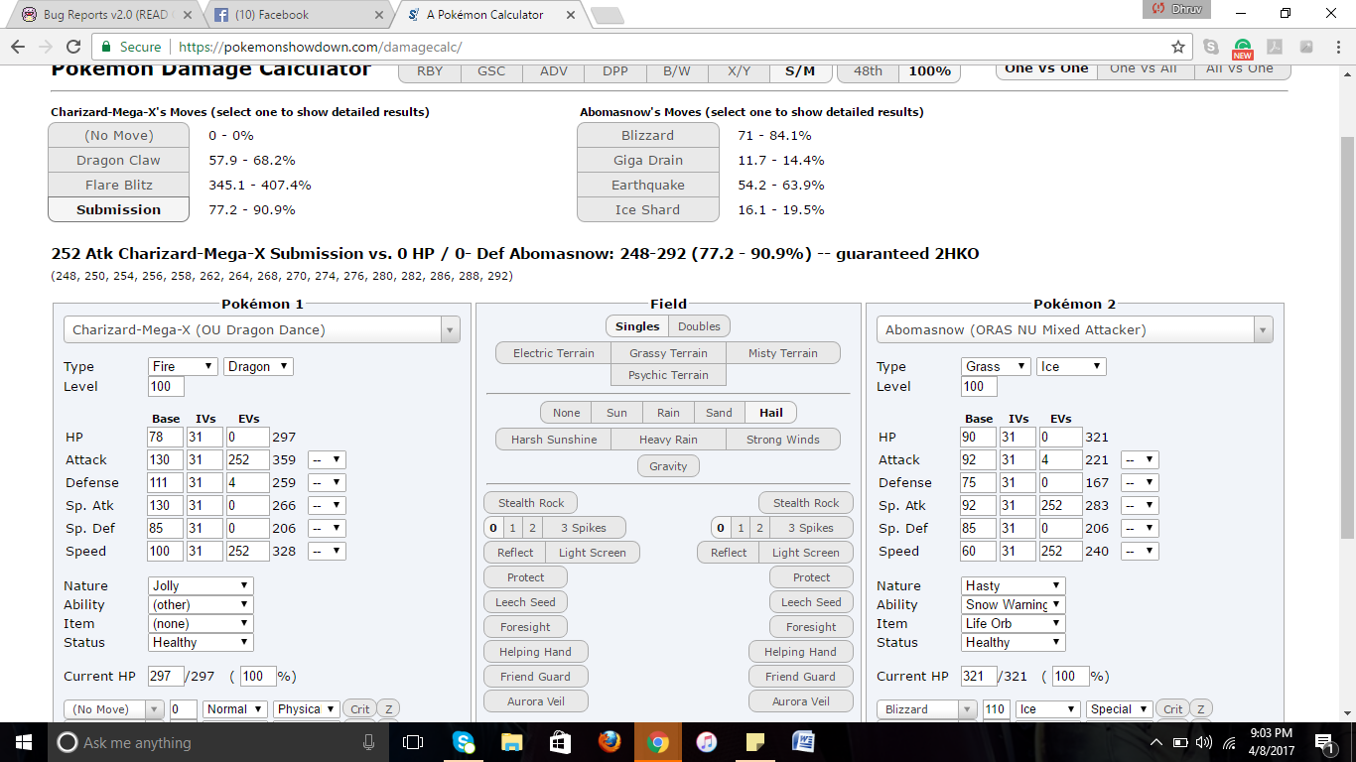This screenshot has width=1356, height=762.
Task: Switch to Chrome in the taskbar
Action: (657, 742)
